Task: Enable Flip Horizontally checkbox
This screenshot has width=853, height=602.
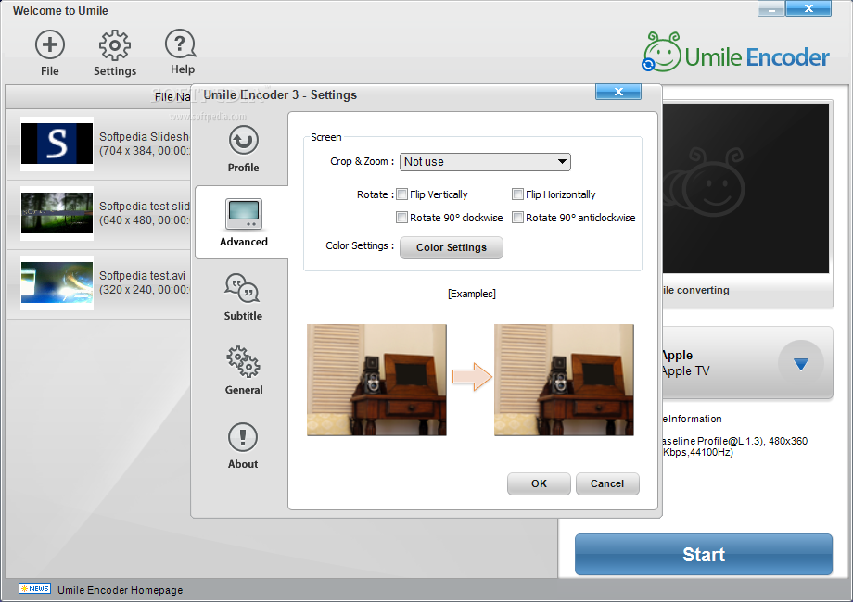Action: coord(518,194)
